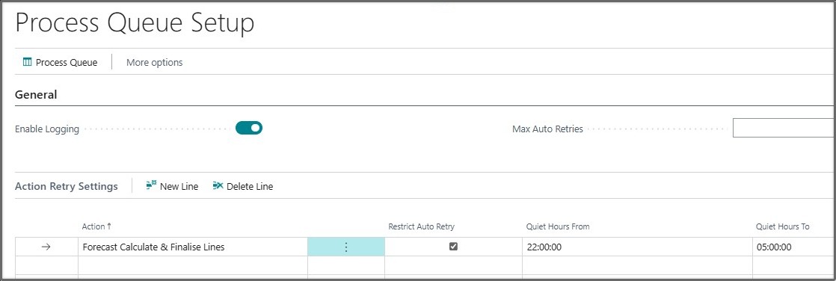Show More options menu

point(154,62)
